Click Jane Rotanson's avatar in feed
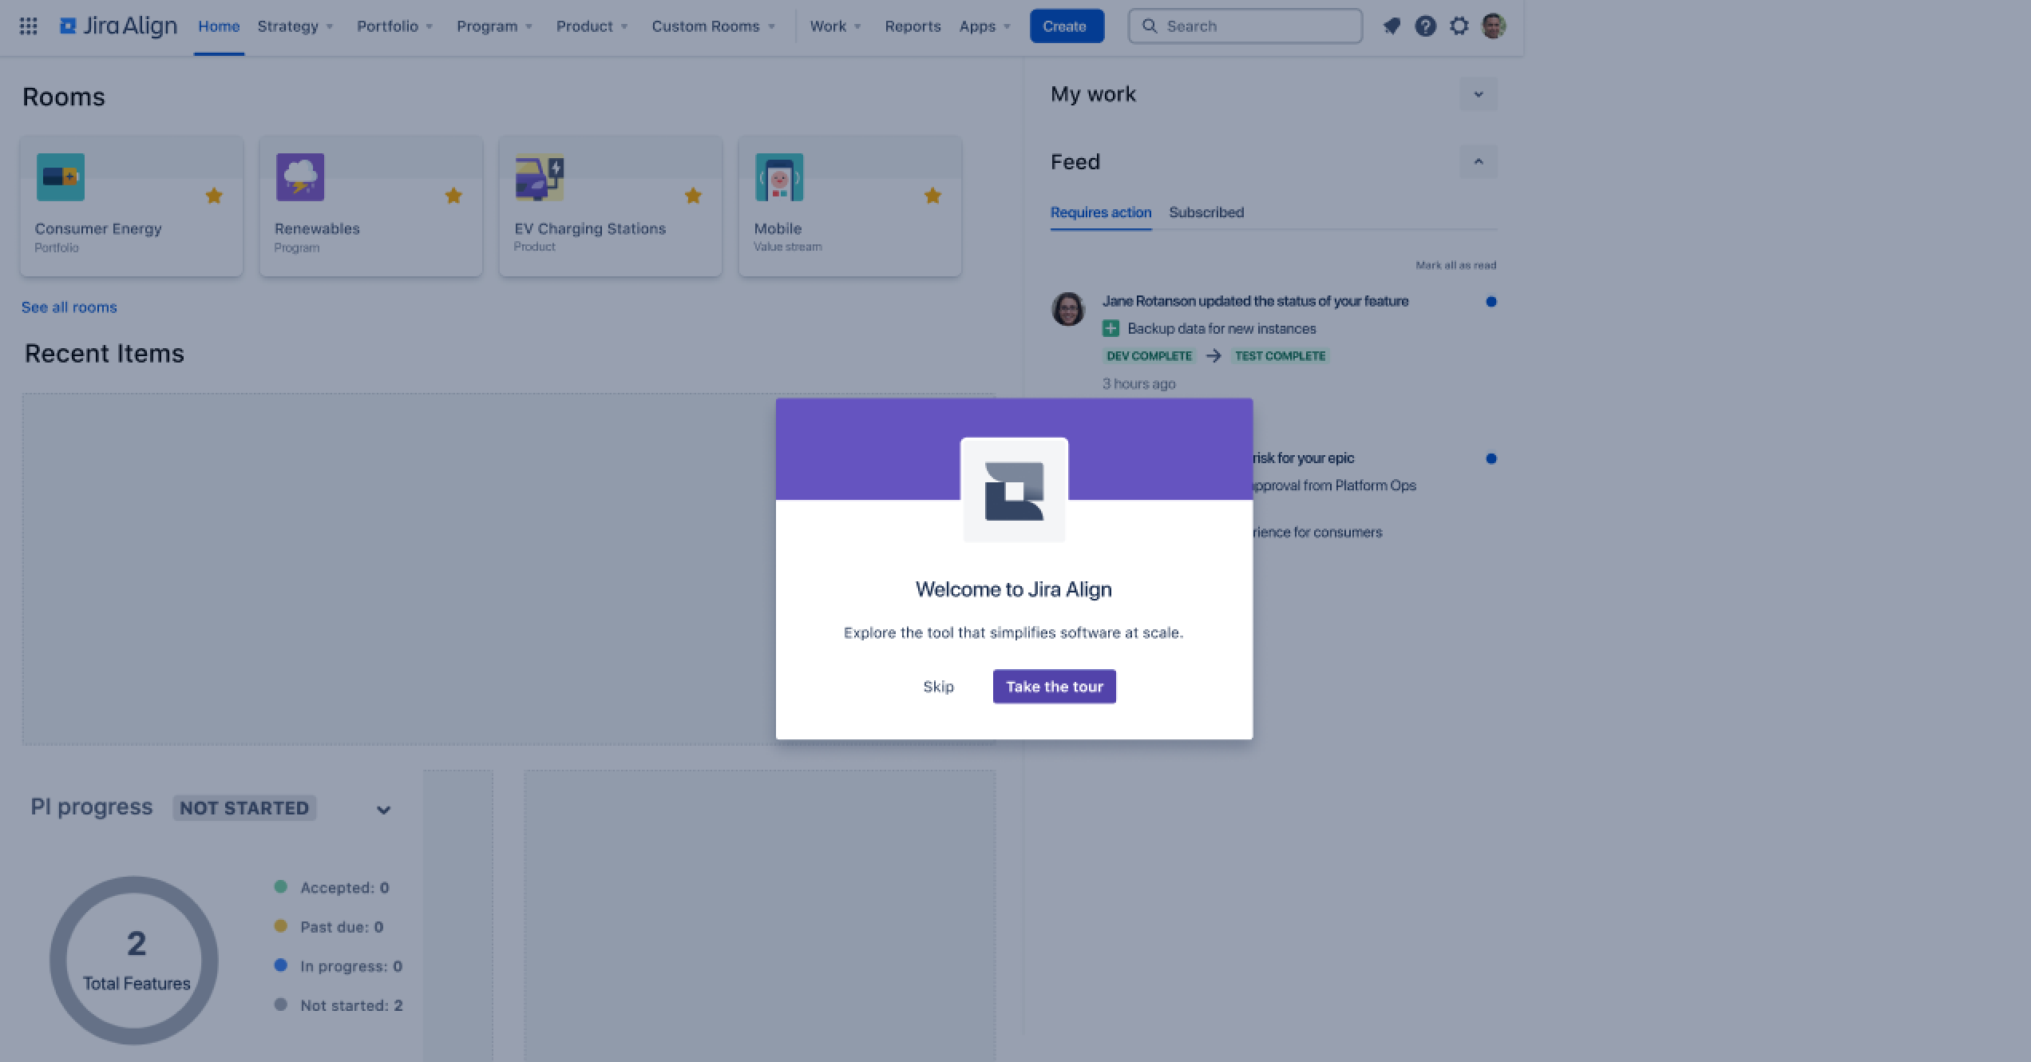 pyautogui.click(x=1068, y=309)
